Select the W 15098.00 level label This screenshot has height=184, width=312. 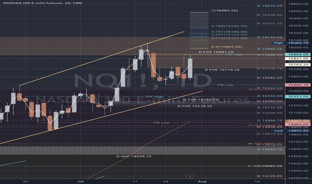coord(269,113)
